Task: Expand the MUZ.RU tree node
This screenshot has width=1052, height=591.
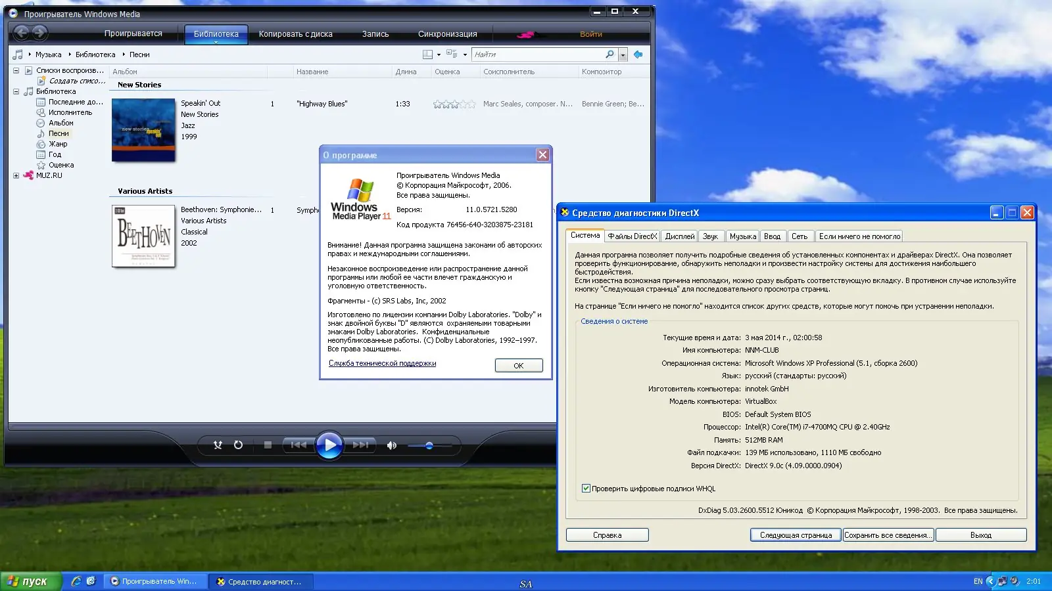Action: coord(16,175)
